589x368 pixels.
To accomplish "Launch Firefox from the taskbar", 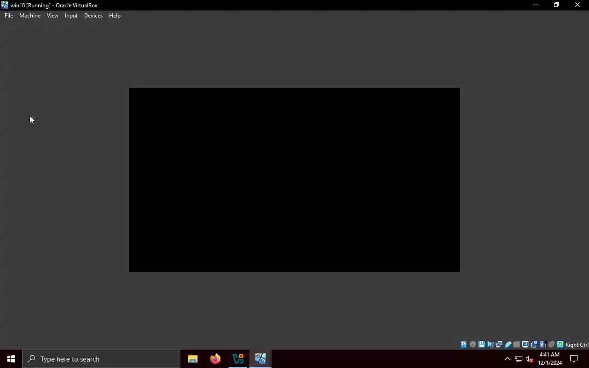I will click(x=215, y=359).
